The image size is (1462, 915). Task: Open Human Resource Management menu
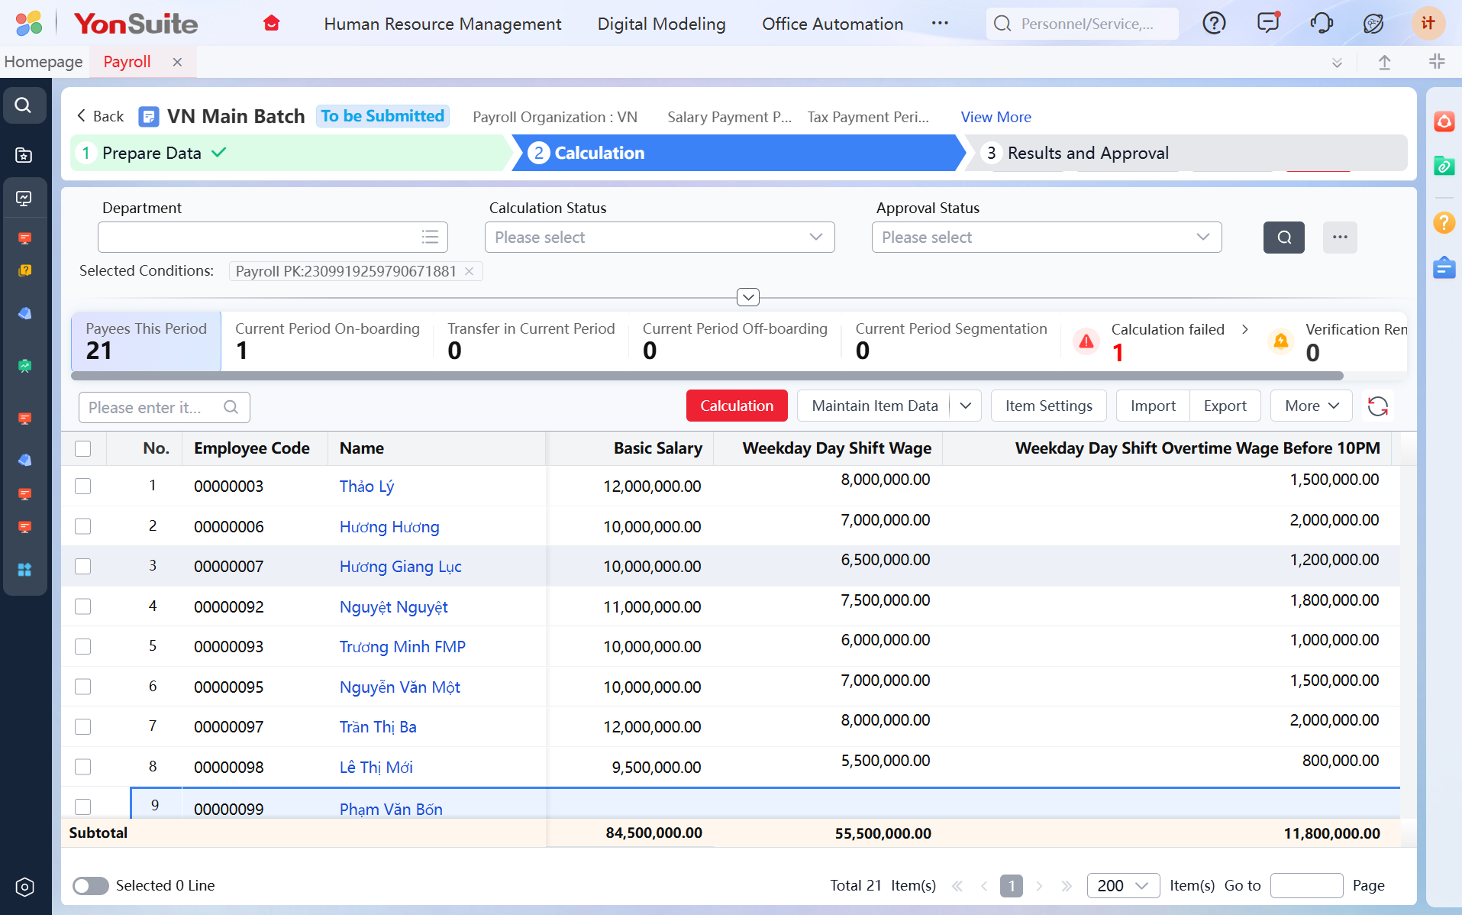(442, 24)
